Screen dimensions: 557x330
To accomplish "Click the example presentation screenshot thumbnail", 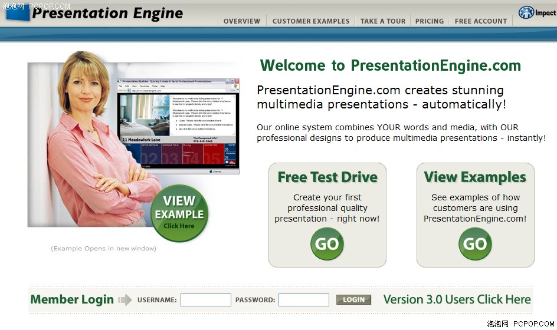I will tap(178, 126).
